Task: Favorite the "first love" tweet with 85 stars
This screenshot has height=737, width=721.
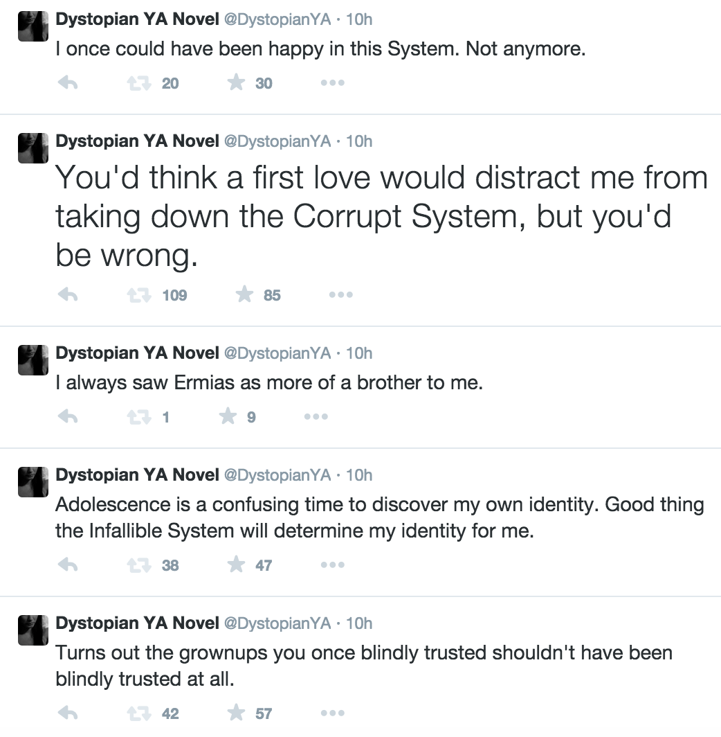Action: [x=244, y=295]
